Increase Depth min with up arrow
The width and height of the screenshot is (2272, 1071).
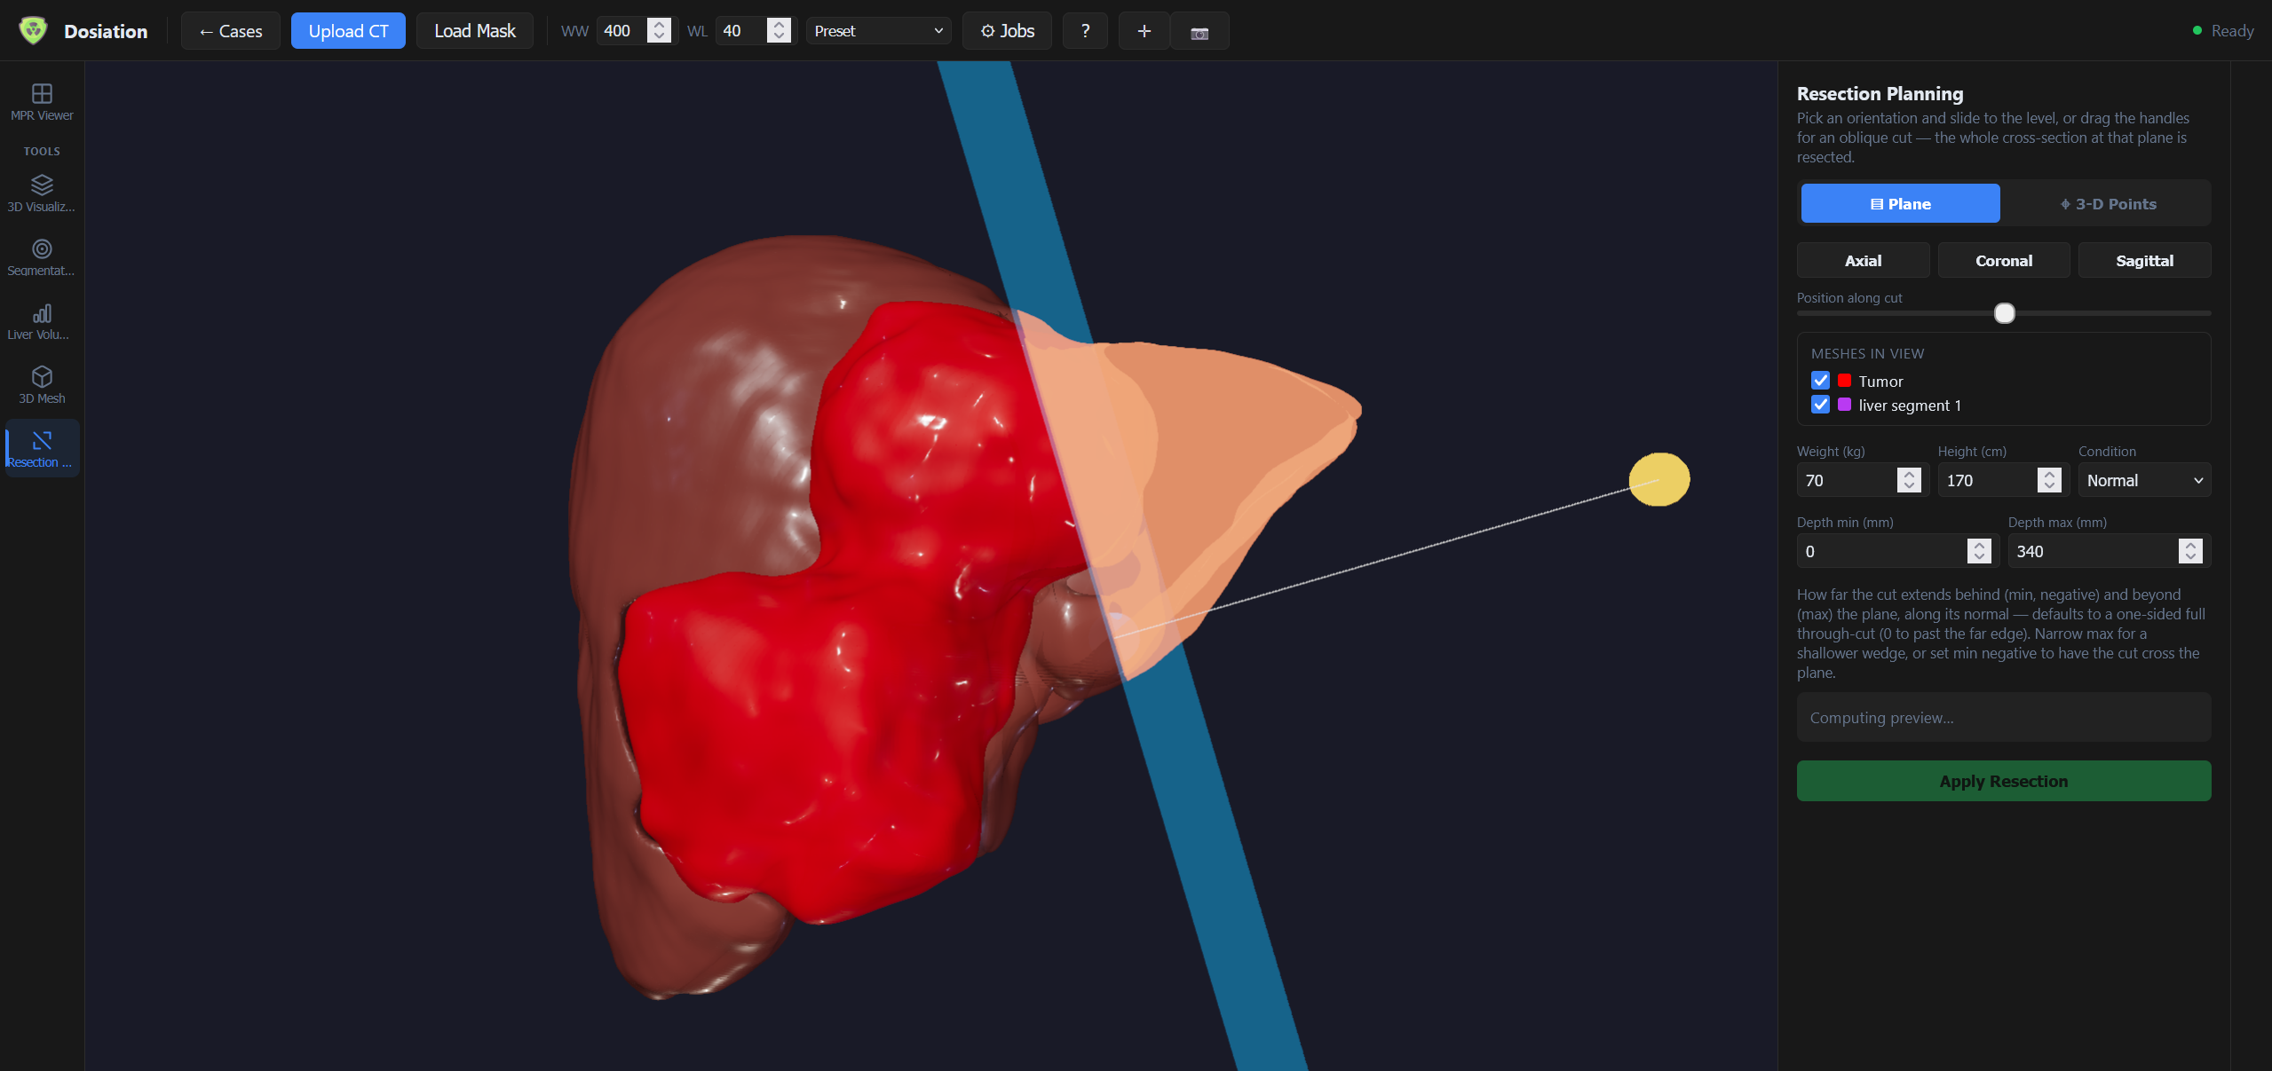[x=1979, y=545]
